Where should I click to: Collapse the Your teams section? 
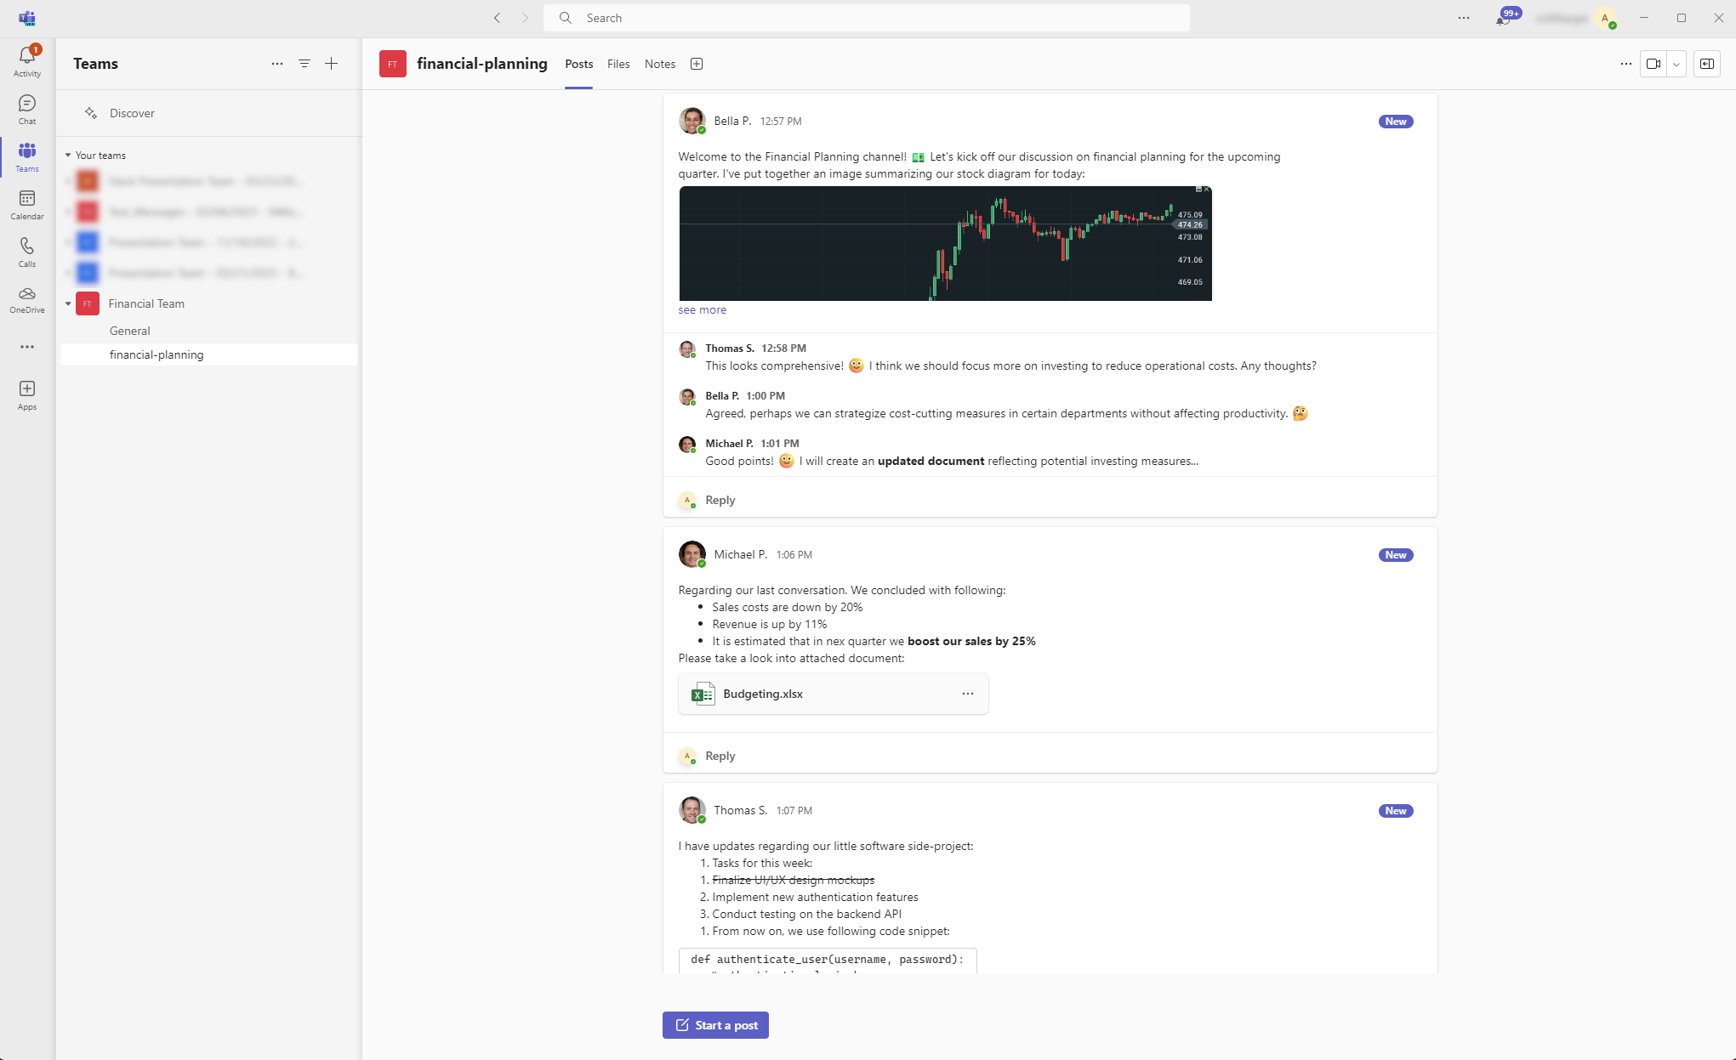[x=68, y=156]
